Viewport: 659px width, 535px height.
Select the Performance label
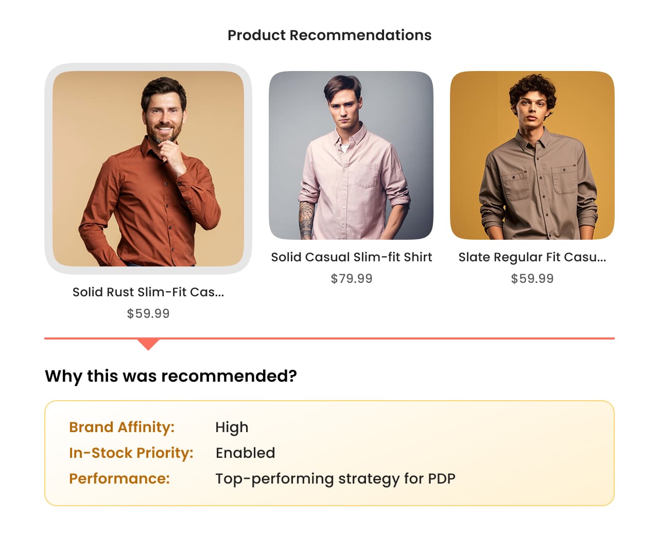coord(119,479)
